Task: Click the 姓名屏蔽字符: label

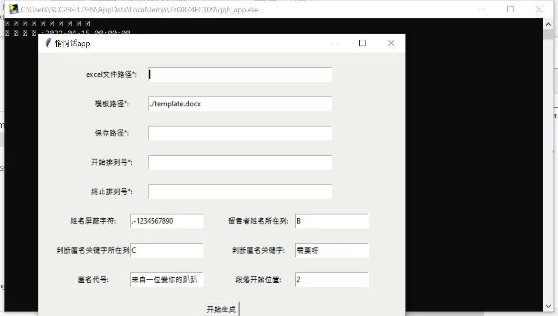Action: (93, 221)
